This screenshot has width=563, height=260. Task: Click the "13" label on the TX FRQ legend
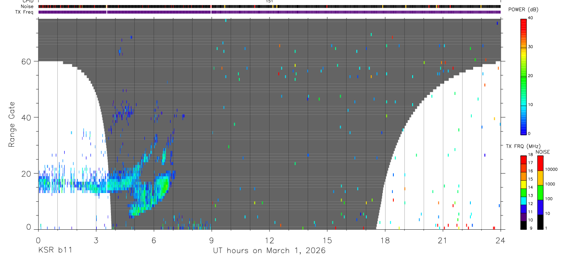(530, 195)
